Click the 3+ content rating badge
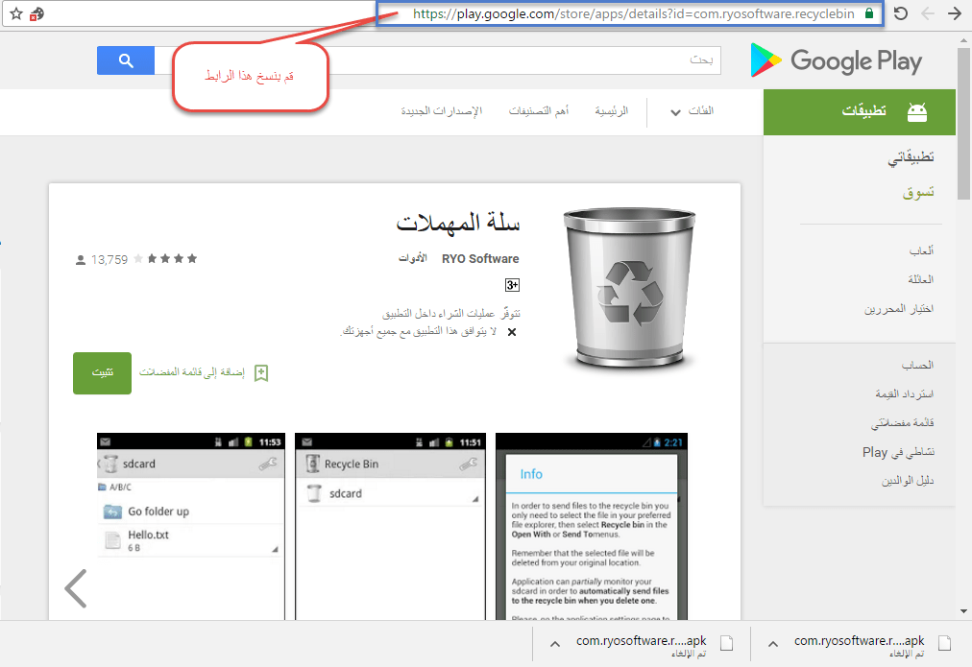Screen dimensions: 972x667 pos(512,285)
